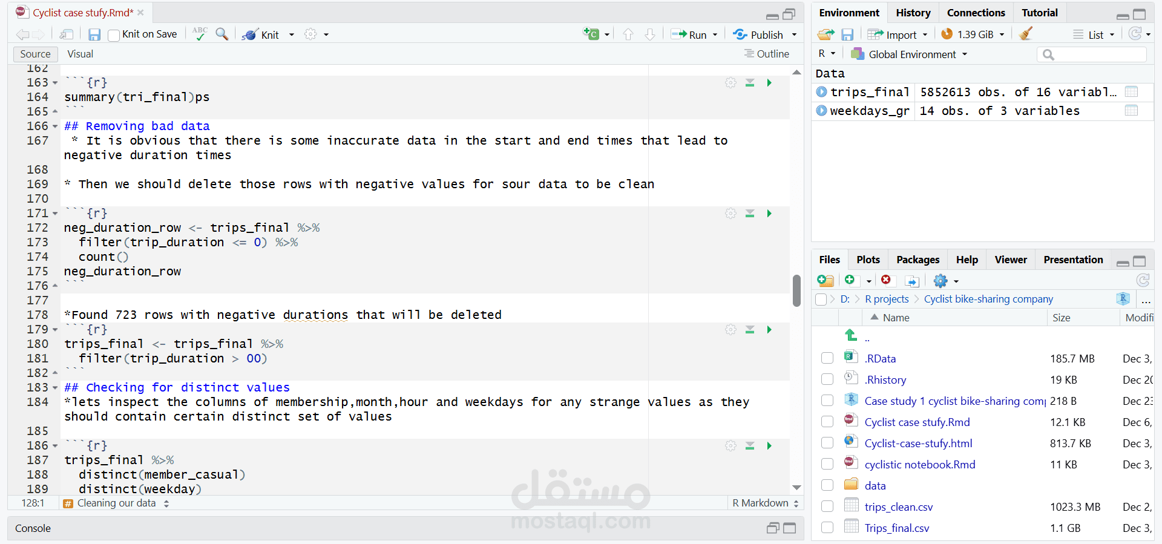
Task: Navigate back in source editor
Action: pyautogui.click(x=23, y=34)
